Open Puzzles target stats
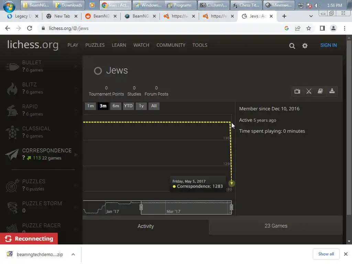 [42, 185]
